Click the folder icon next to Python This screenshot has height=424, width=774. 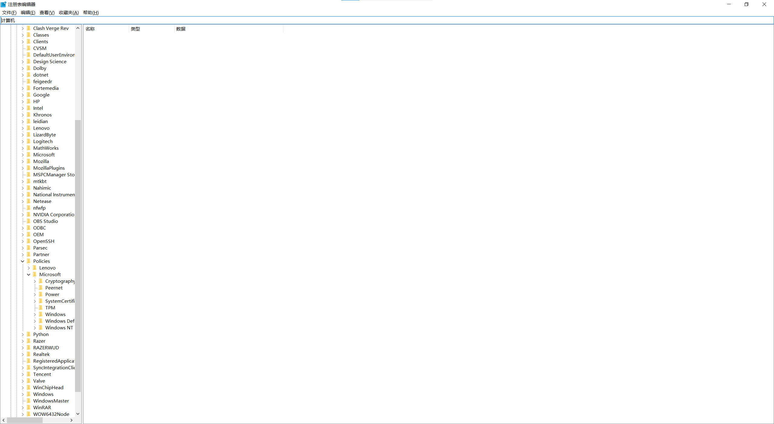(29, 334)
